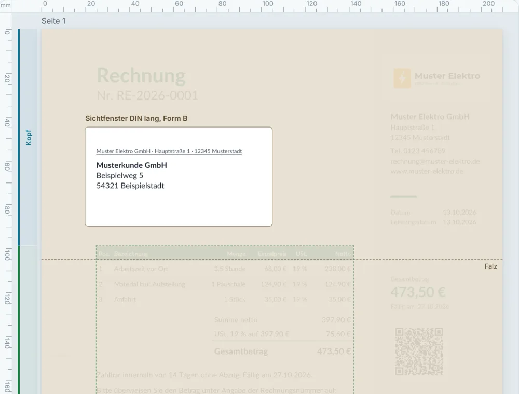This screenshot has width=519, height=394.
Task: Click the quantity 3,5 Stunde
Action: [x=230, y=269]
